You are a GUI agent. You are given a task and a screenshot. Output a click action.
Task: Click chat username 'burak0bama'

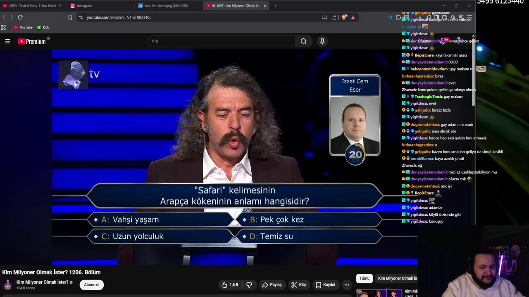point(422,158)
